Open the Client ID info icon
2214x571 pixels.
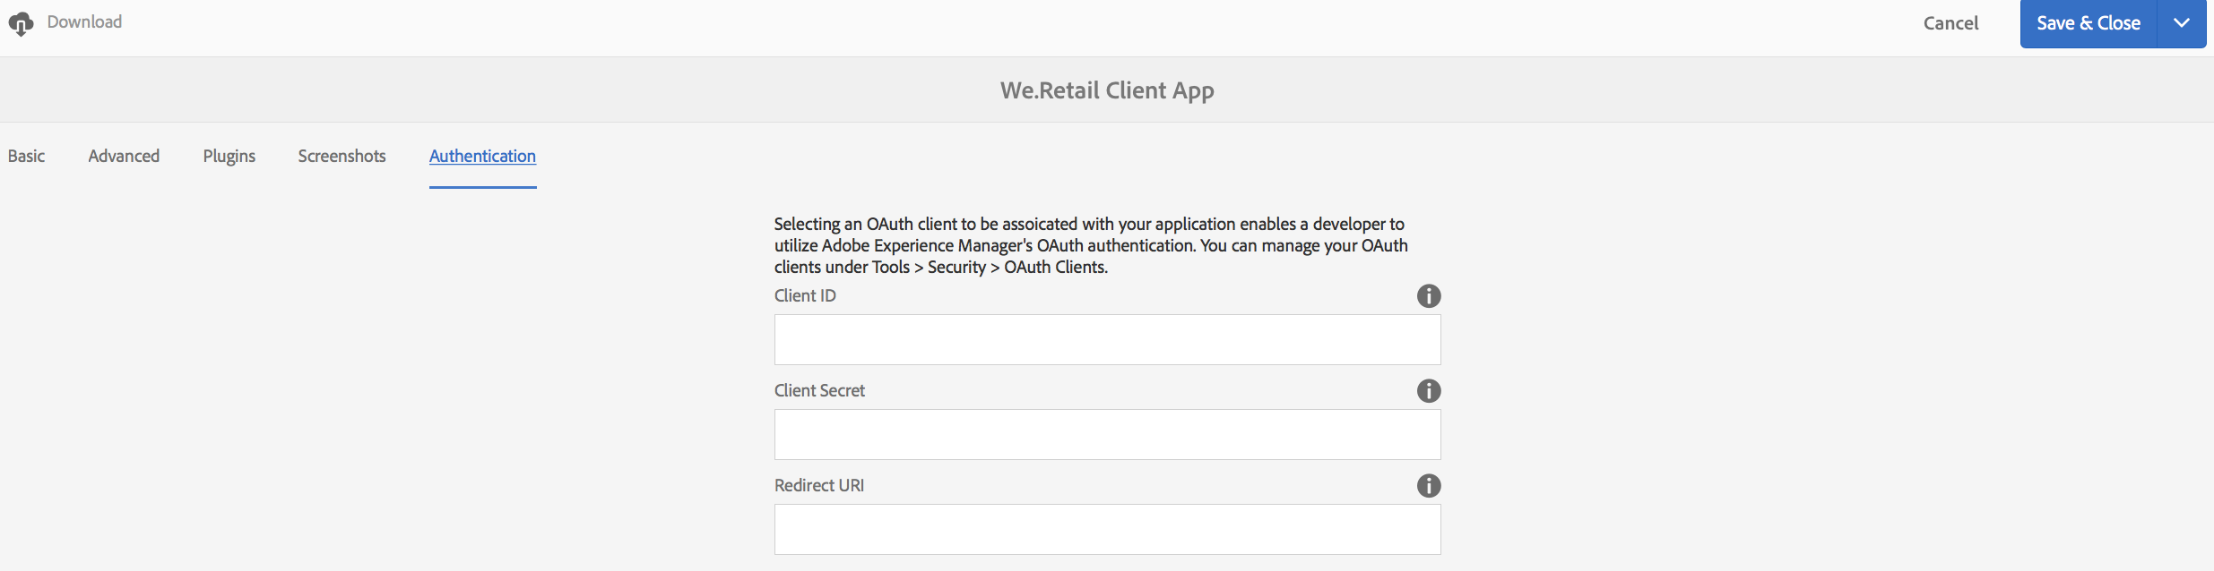pyautogui.click(x=1428, y=296)
